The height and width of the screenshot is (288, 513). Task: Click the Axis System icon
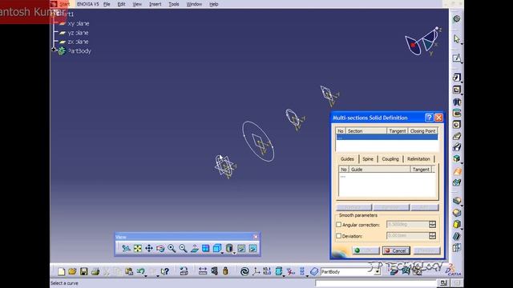(x=256, y=271)
